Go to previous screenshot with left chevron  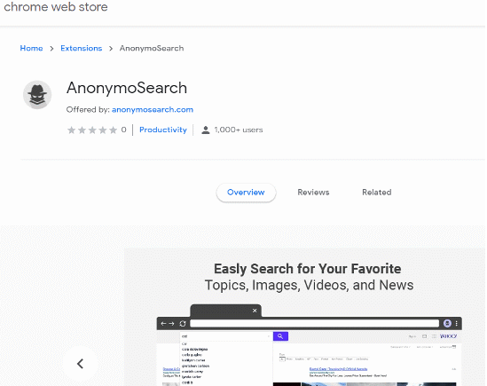tap(81, 364)
